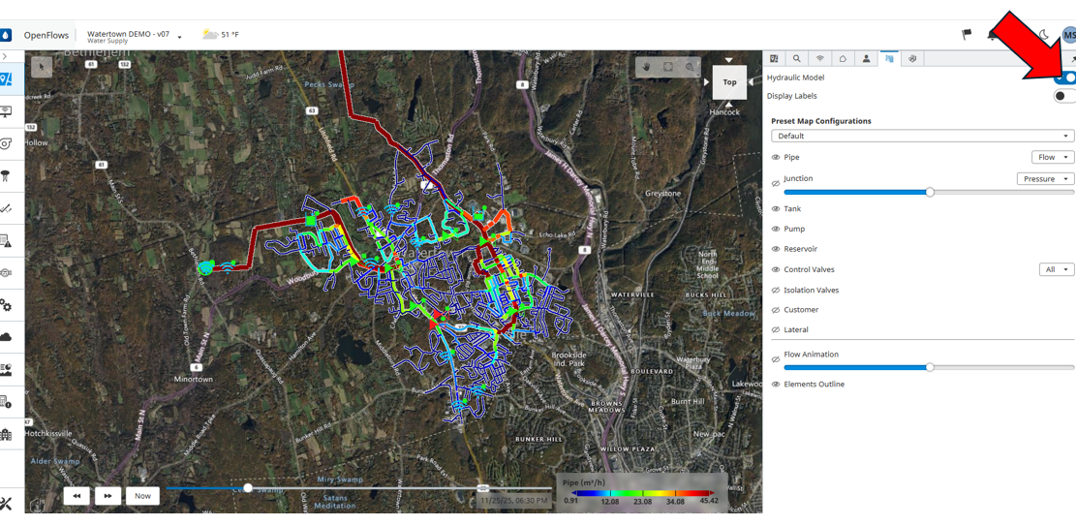Click the 11/25/25, 06:30 PM time marker
This screenshot has height=526, width=1076.
(x=514, y=501)
